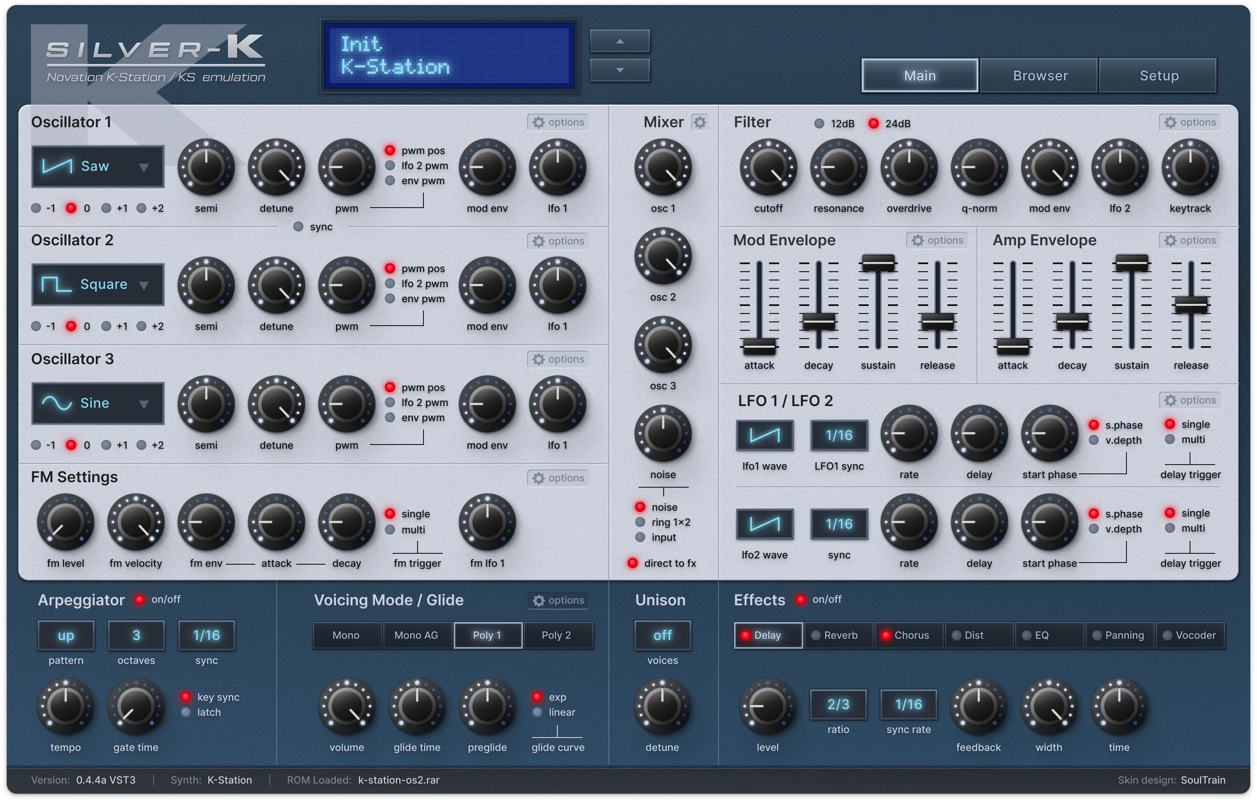Open Voicing Mode / Glide options gear

point(558,601)
